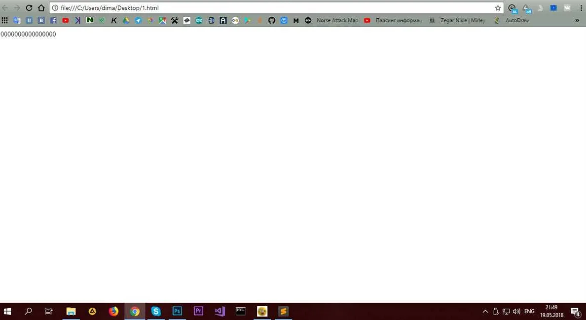Open the Google Maps bookmark
The width and height of the screenshot is (586, 320).
(x=162, y=21)
